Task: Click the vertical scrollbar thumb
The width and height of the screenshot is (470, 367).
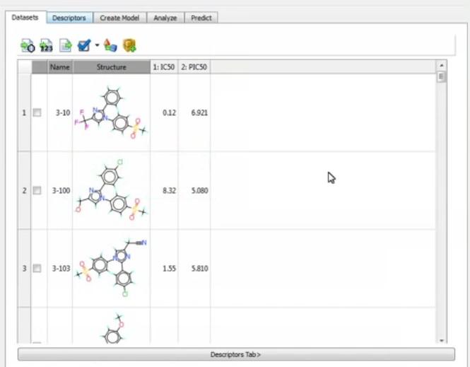Action: point(441,77)
